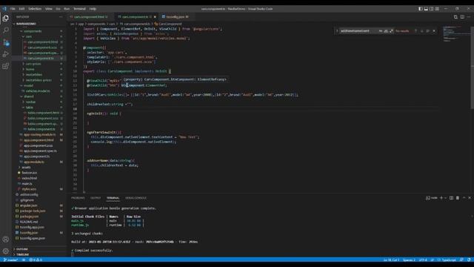This screenshot has width=474, height=267.
Task: Open the Run menu
Action: click(67, 9)
